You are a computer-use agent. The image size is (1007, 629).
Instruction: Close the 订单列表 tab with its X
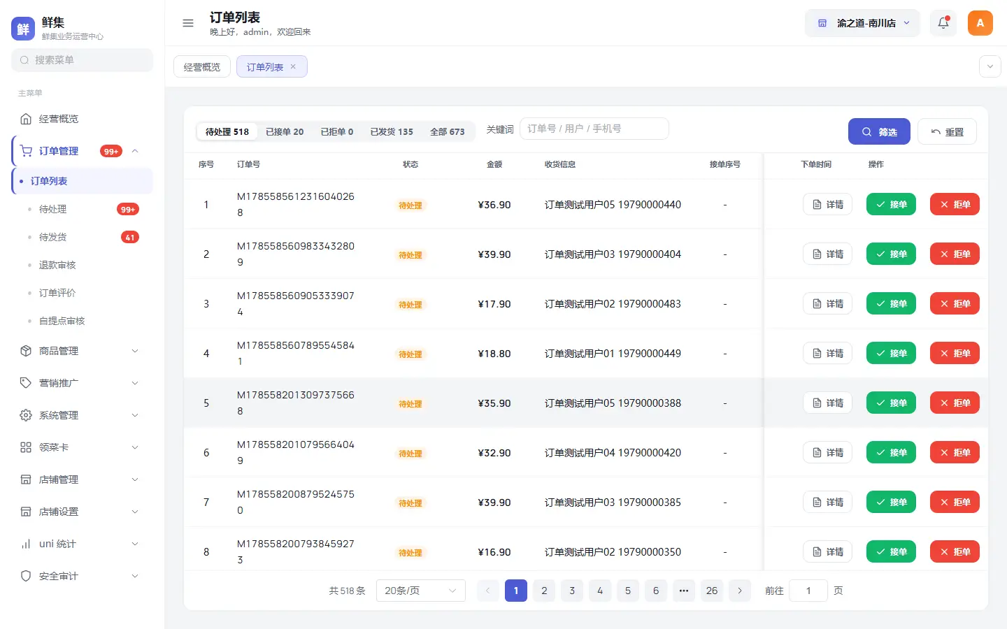(x=293, y=67)
